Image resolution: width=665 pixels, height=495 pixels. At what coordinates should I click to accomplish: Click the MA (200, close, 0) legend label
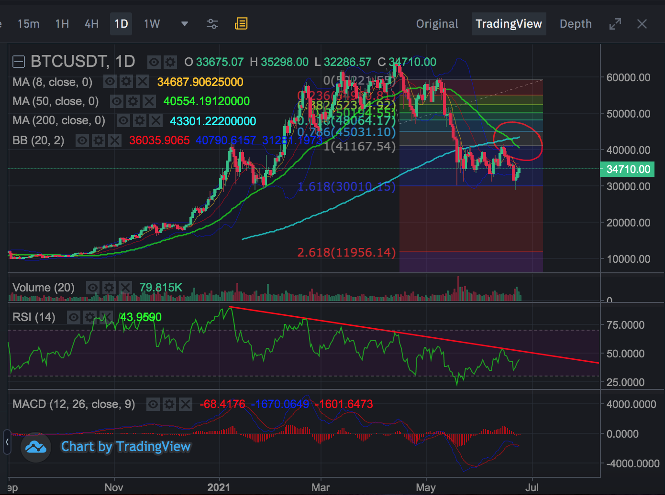tap(59, 120)
